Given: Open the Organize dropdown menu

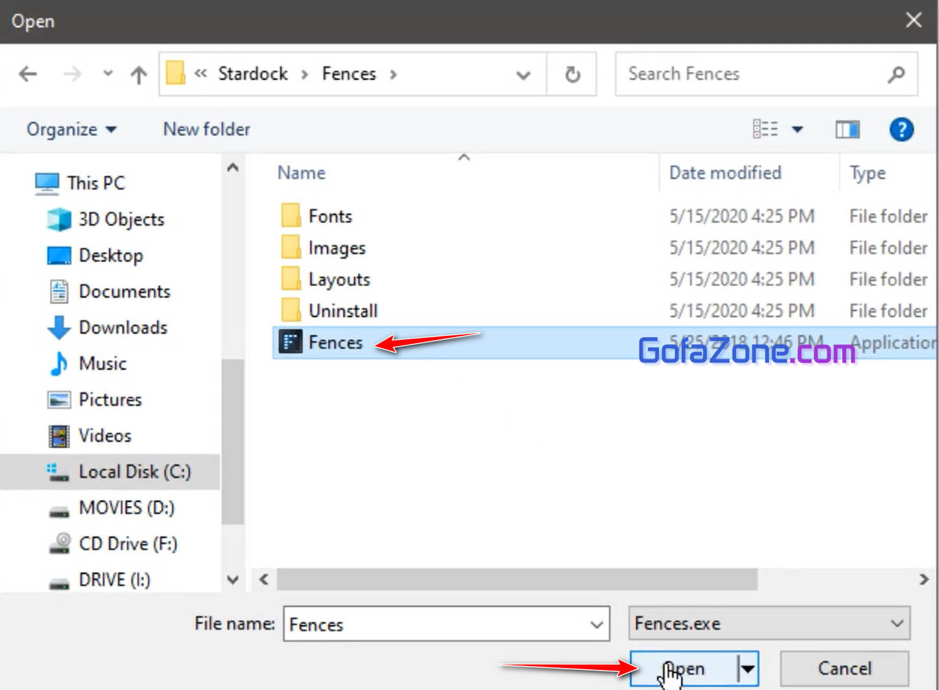Looking at the screenshot, I should coord(71,130).
